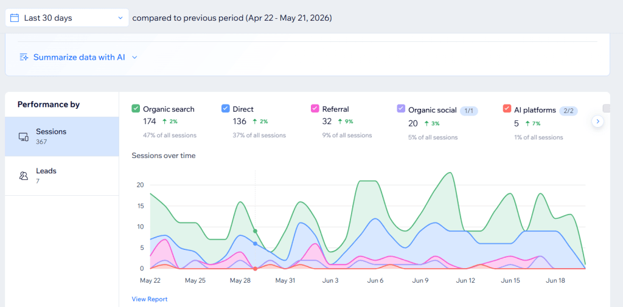Viewport: 623px width, 307px height.
Task: Click the calendar icon in date picker
Action: coord(15,18)
